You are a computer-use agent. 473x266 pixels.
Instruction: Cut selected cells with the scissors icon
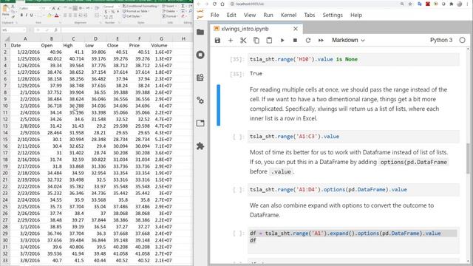243,40
